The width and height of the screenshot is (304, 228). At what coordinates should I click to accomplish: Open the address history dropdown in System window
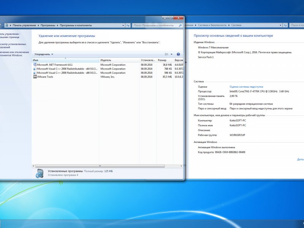tap(280, 25)
